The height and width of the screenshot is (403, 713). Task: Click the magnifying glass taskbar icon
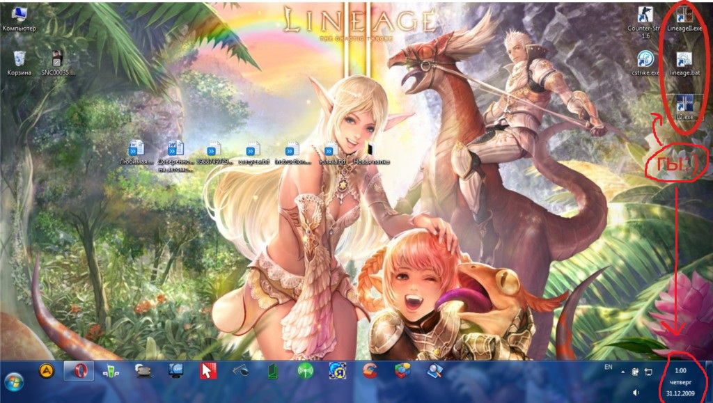pos(434,371)
